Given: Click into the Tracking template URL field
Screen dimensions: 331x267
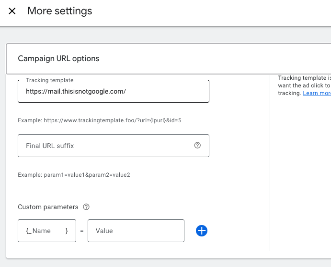Looking at the screenshot, I should tap(113, 91).
